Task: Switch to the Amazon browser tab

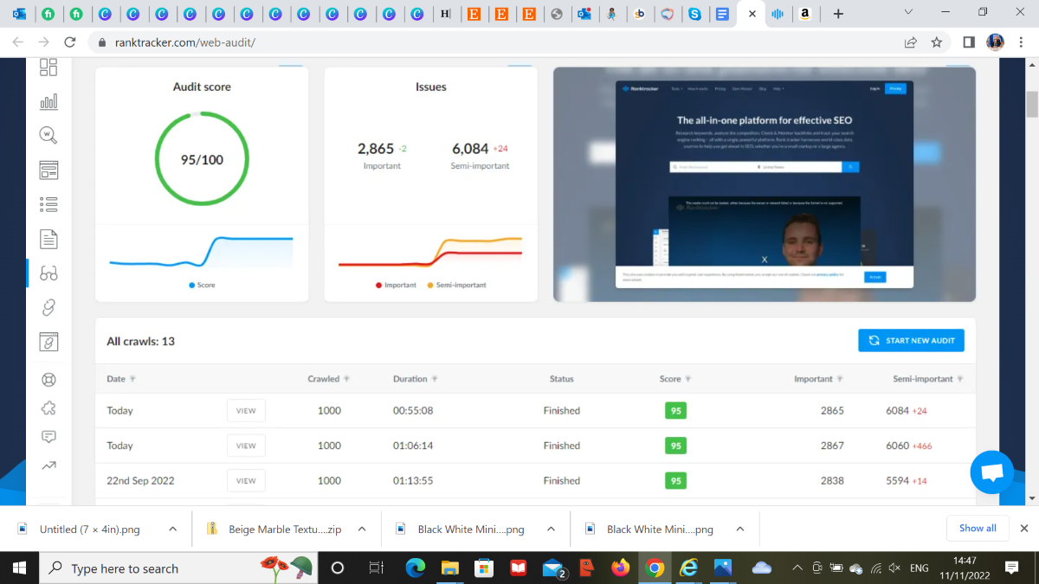Action: point(804,14)
